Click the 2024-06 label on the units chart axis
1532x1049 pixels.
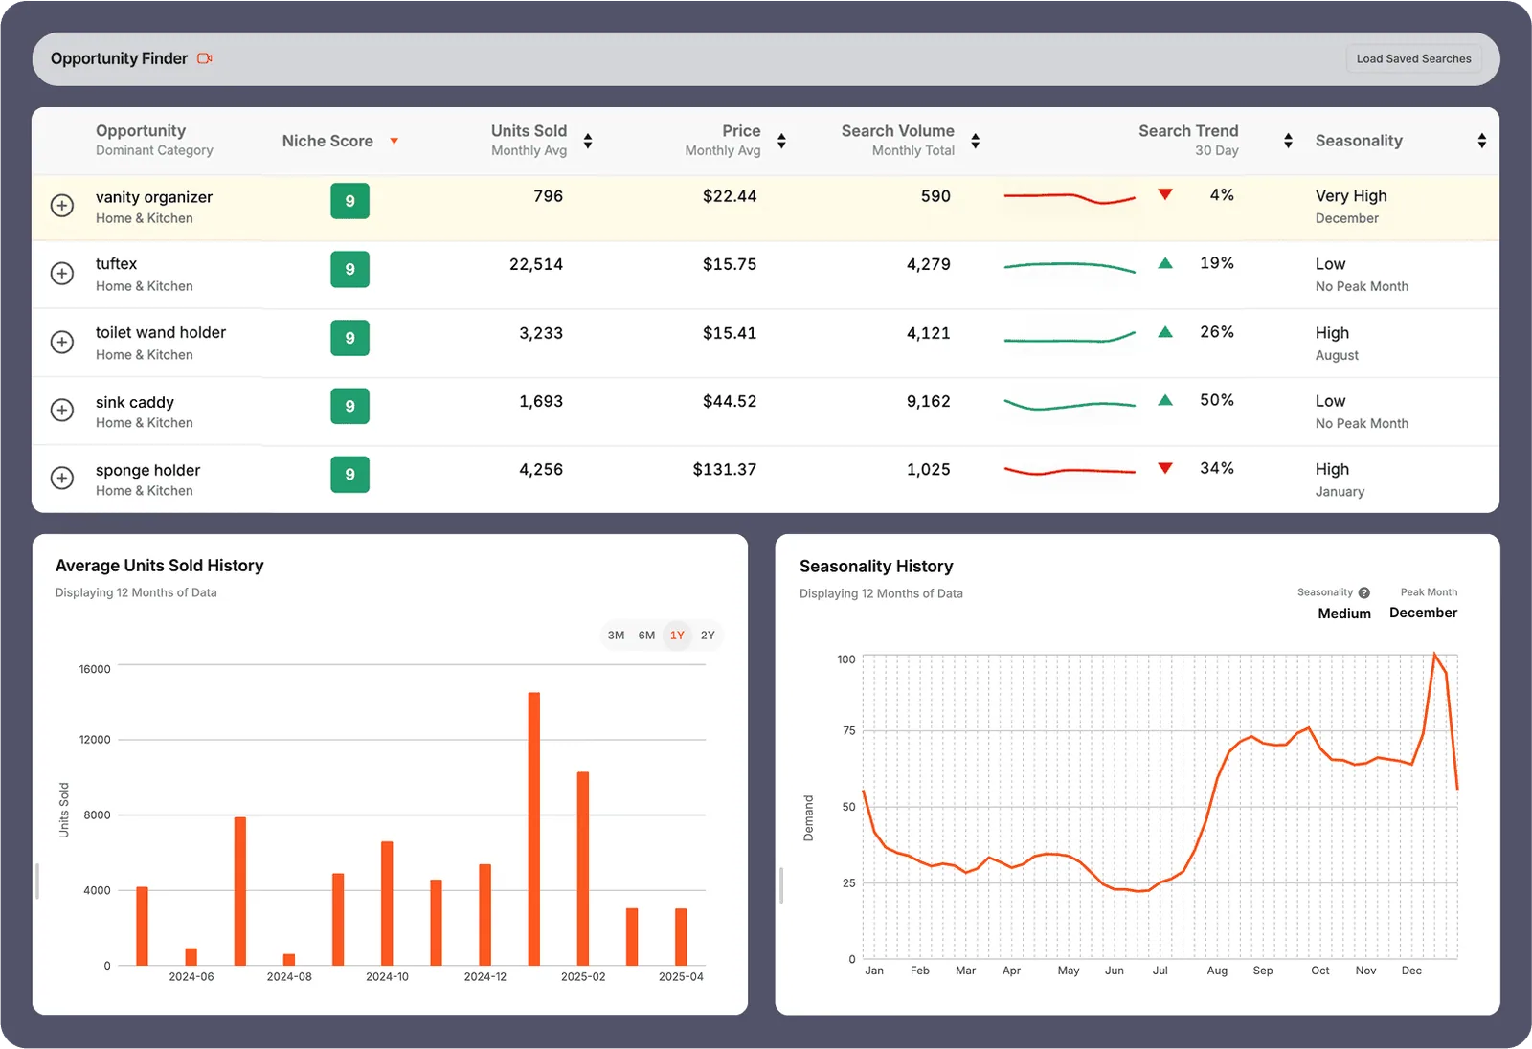[191, 977]
